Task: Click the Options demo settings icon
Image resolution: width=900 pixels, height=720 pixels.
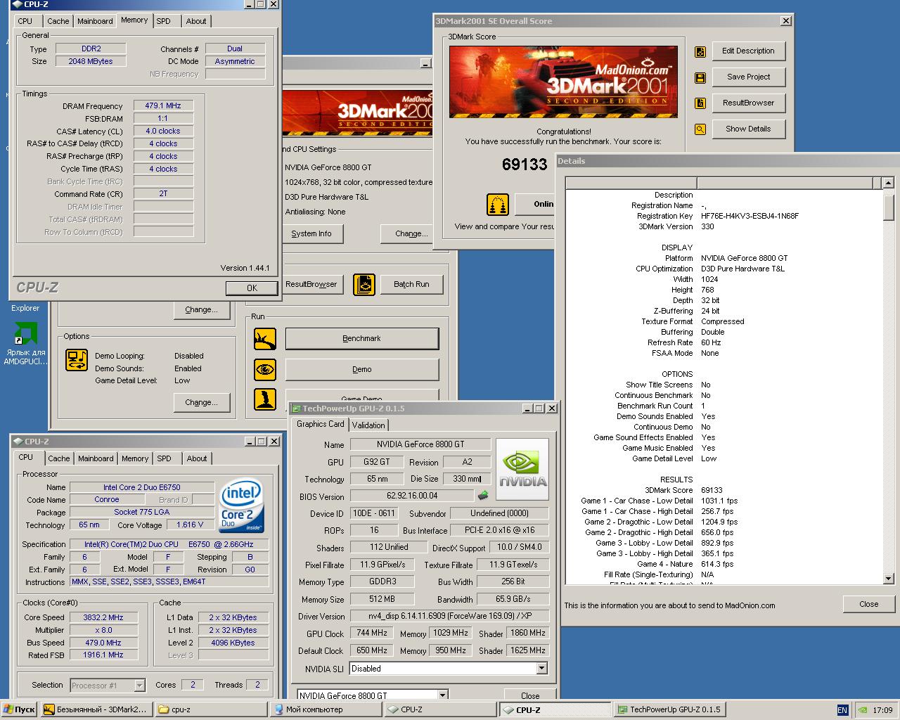Action: pyautogui.click(x=77, y=360)
